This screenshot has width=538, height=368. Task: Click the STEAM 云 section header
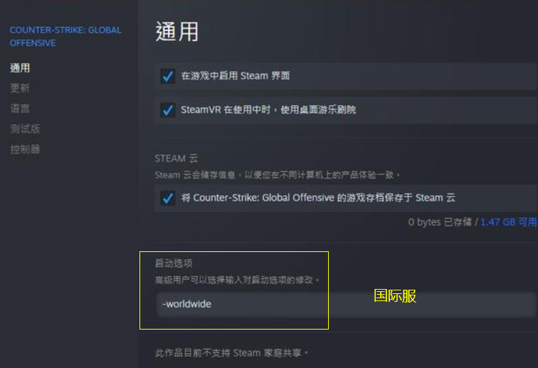tap(176, 158)
